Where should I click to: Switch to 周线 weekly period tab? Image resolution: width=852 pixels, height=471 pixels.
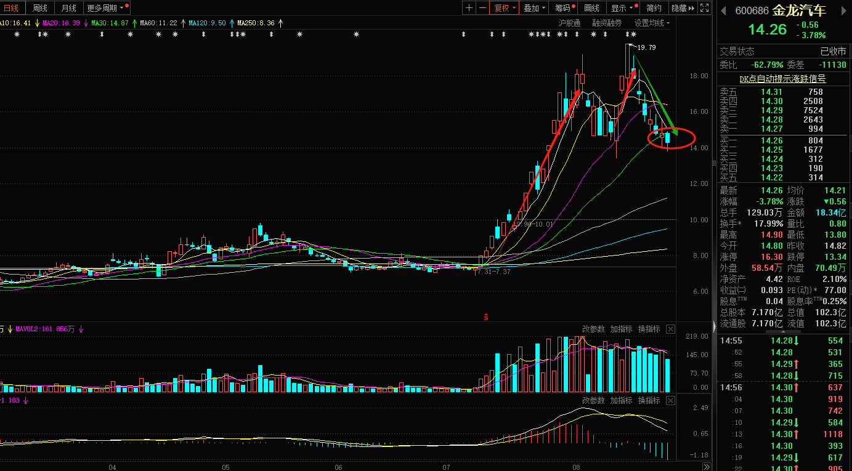(x=40, y=8)
